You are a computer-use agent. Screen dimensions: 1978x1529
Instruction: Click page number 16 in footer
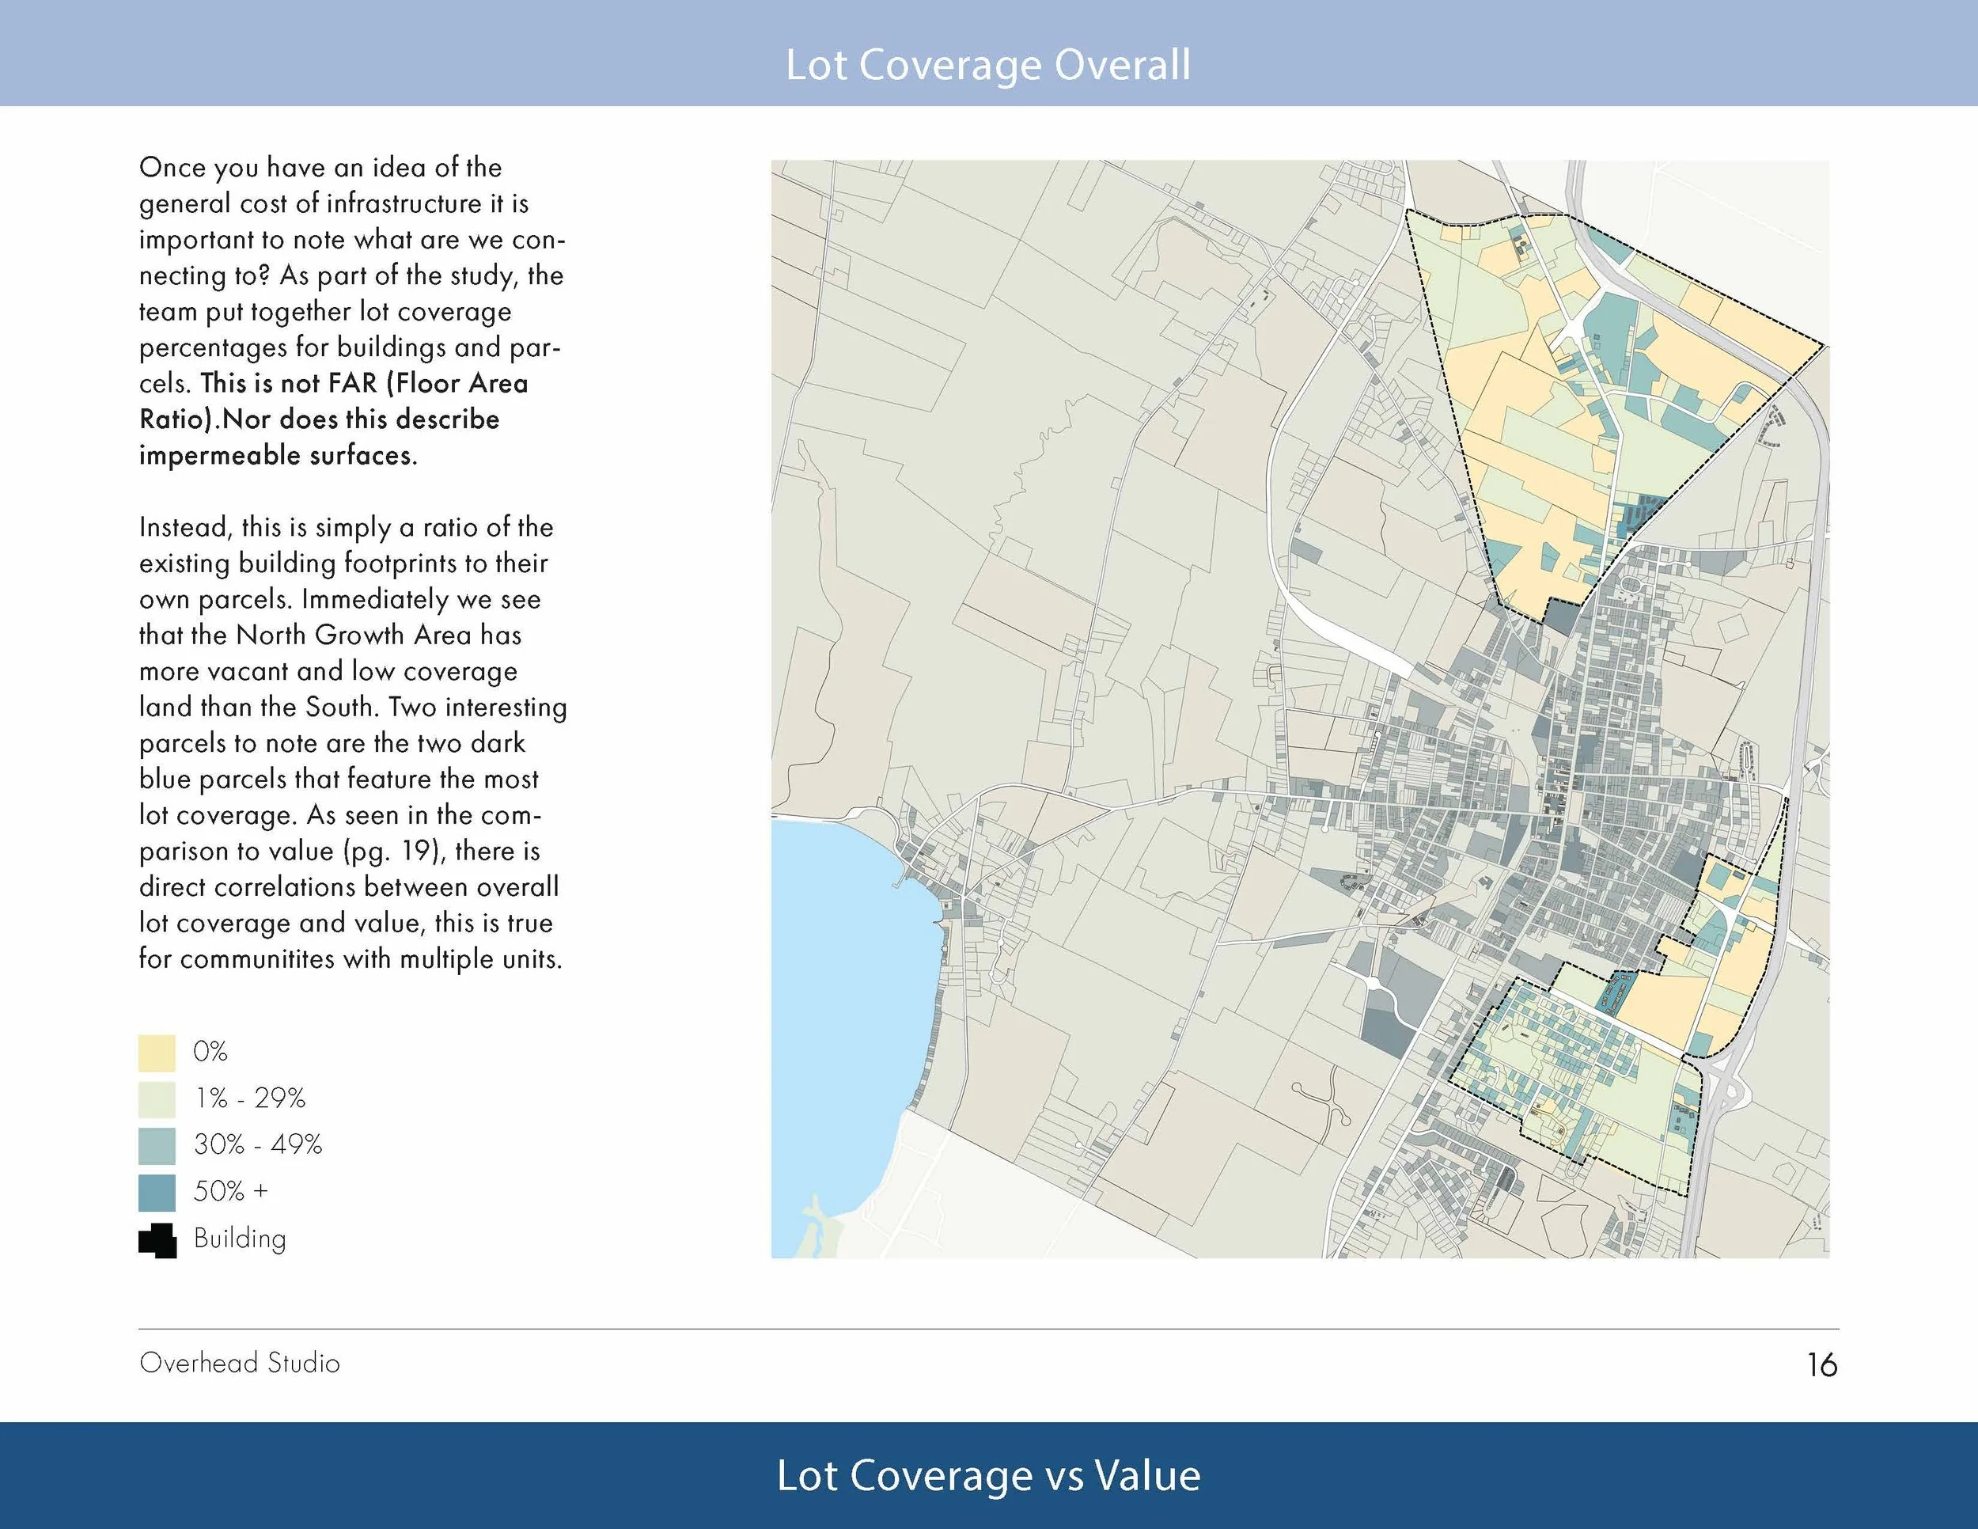(1821, 1365)
